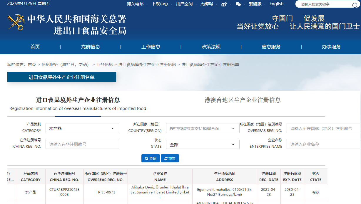This screenshot has width=361, height=204.
Task: Switch to 港澳台地区生产企业注册信息 tab
Action: click(x=243, y=100)
